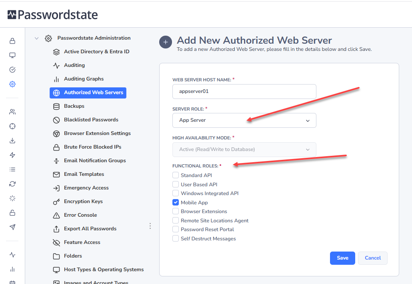Click the warning triangle icon for Error Console
412x284 pixels.
click(x=56, y=215)
